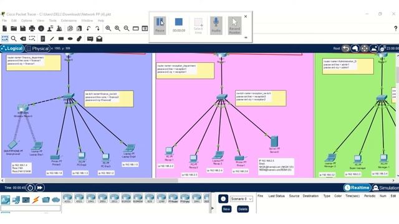This screenshot has width=399, height=224.
Task: Open the Options menu
Action: pyautogui.click(x=26, y=21)
